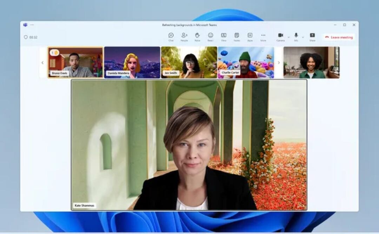Open the Camera selection dropdown
Viewport: 379px width, 234px height.
(x=289, y=38)
